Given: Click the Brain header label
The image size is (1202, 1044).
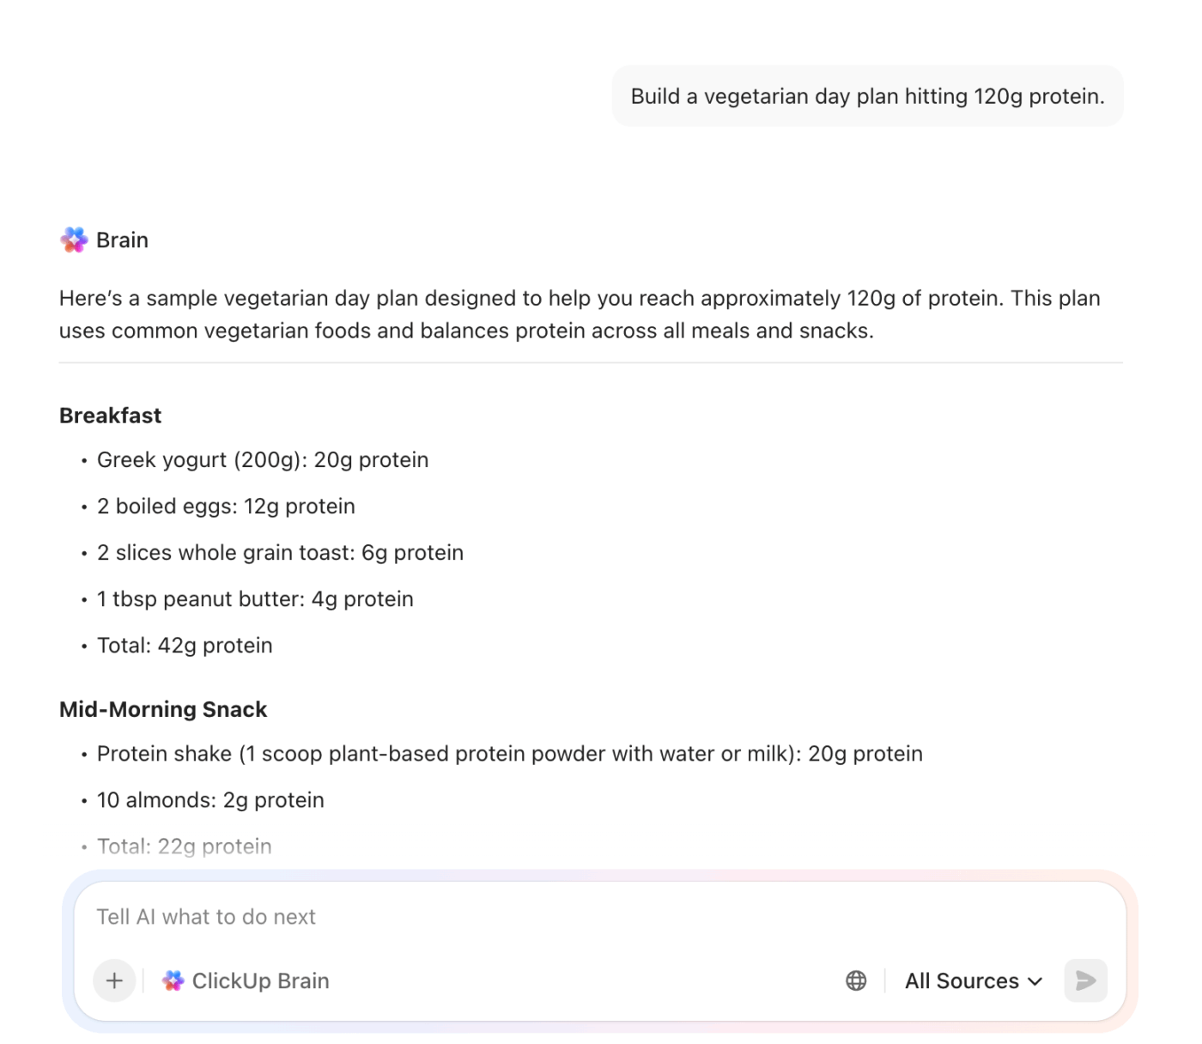Looking at the screenshot, I should 122,240.
